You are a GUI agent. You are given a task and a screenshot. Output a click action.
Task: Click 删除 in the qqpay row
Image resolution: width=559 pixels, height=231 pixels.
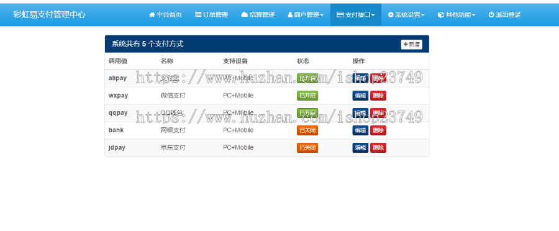(x=378, y=113)
